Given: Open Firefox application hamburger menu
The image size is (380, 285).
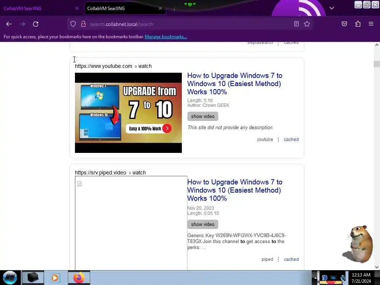Looking at the screenshot, I should click(x=371, y=24).
